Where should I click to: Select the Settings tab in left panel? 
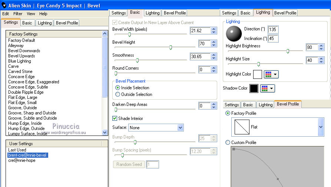pos(11,22)
